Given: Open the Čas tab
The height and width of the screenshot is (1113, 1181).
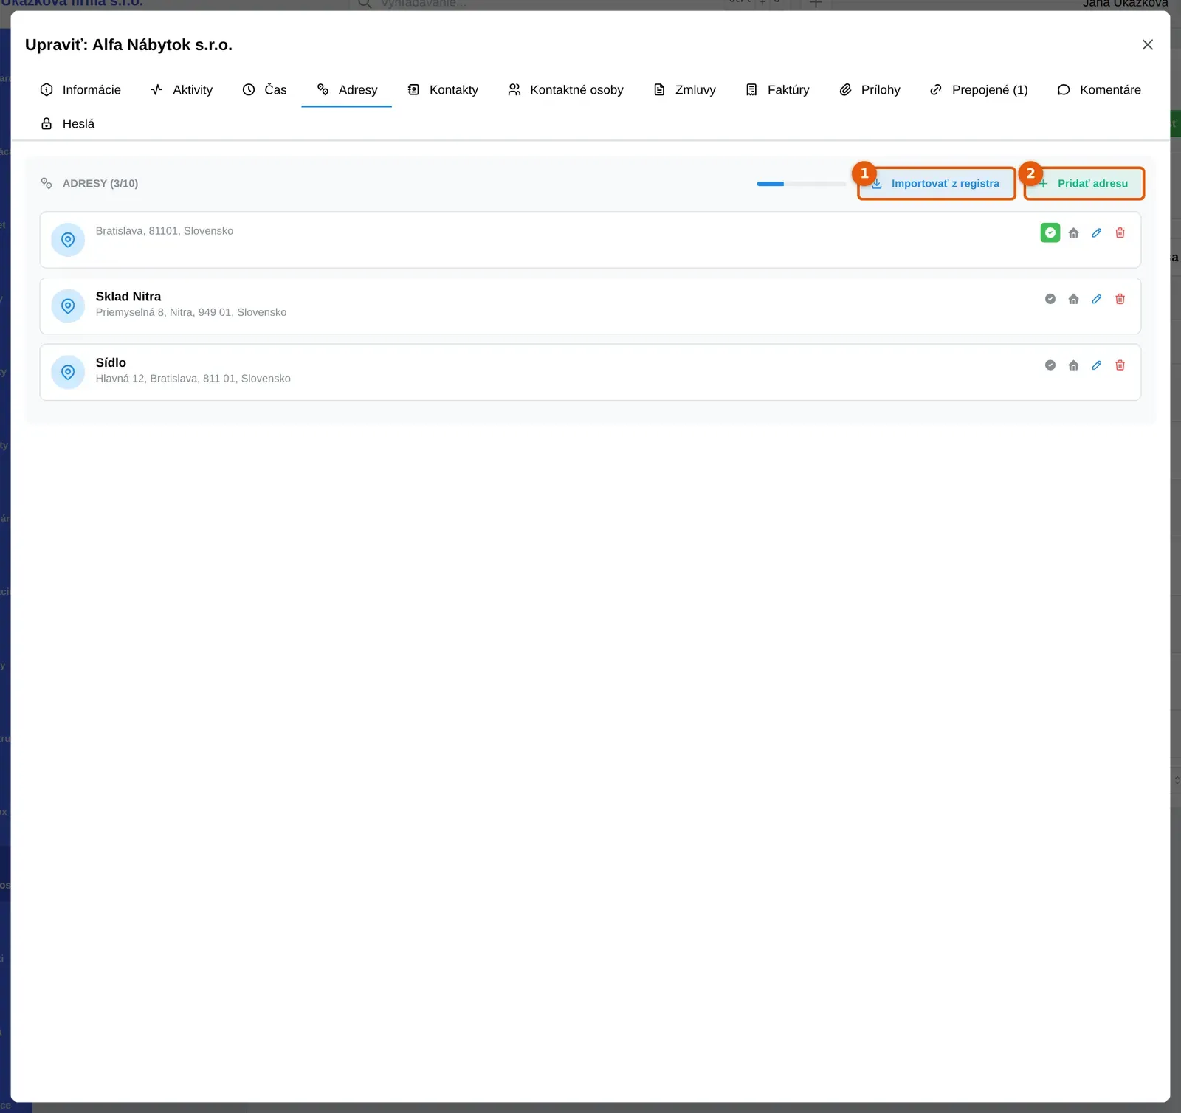Looking at the screenshot, I should (264, 90).
